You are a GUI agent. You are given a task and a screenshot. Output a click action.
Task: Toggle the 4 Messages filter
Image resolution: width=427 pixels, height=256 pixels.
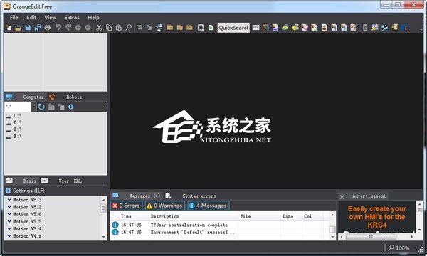(209, 206)
